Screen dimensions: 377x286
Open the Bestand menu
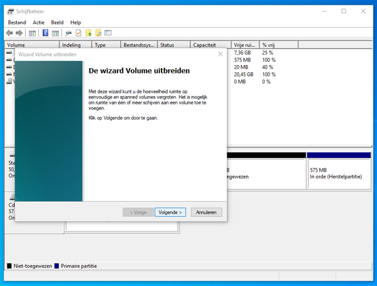pos(17,22)
